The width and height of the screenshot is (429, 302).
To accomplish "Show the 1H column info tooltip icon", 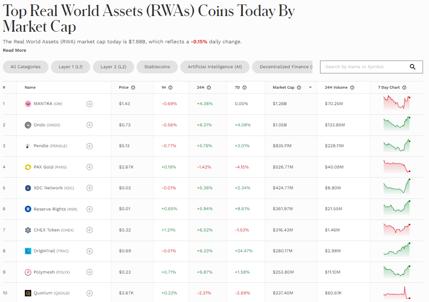I will (171, 88).
